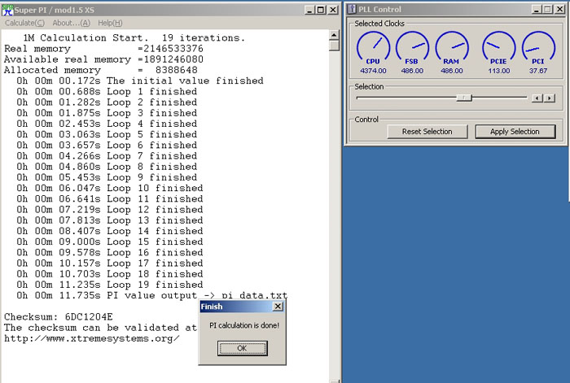Minimize the Super PI window
This screenshot has width=570, height=383.
[309, 10]
